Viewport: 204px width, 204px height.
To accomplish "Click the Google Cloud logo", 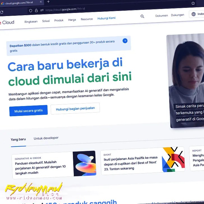I will (x=7, y=22).
